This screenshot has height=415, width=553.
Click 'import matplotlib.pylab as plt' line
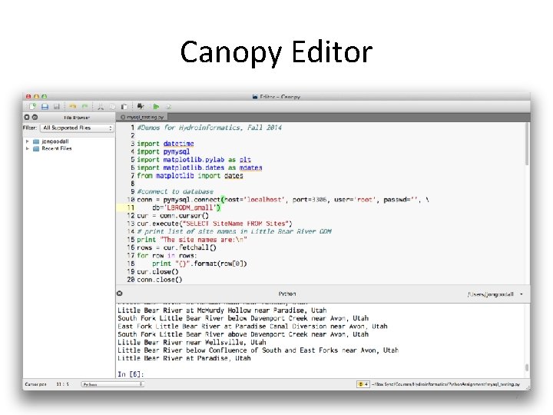(194, 160)
